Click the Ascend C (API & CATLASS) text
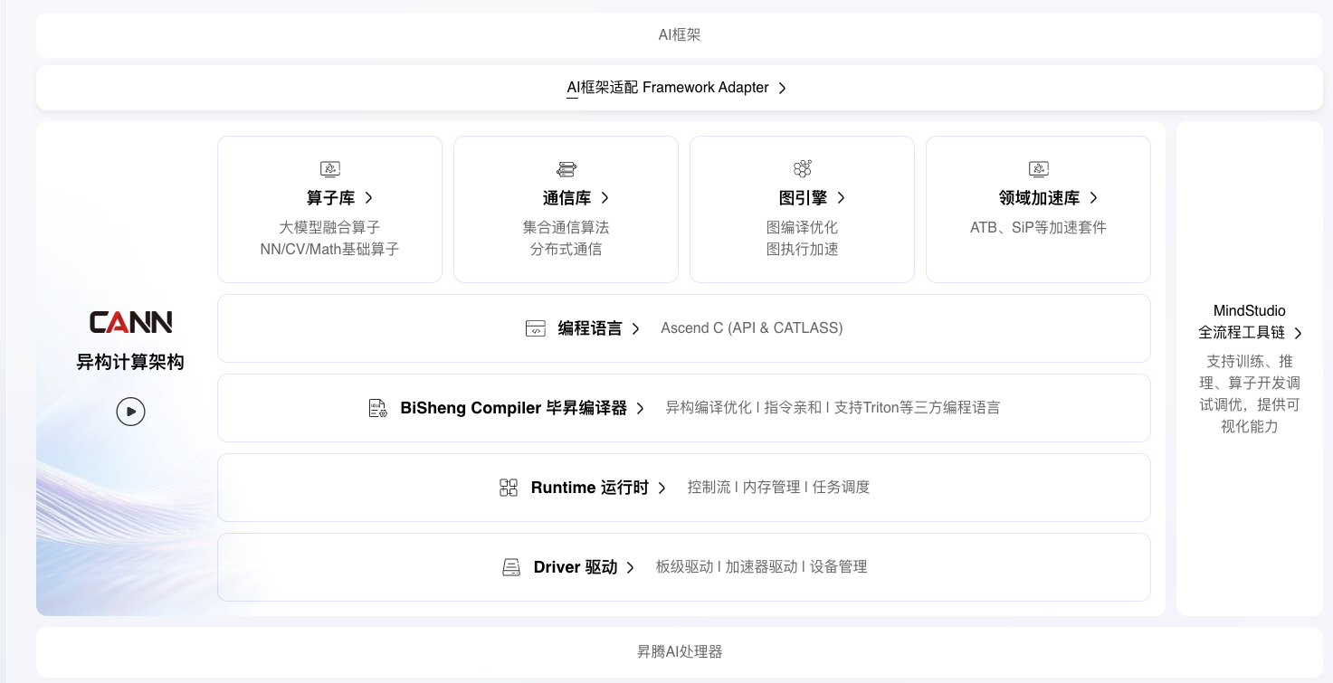 (751, 328)
